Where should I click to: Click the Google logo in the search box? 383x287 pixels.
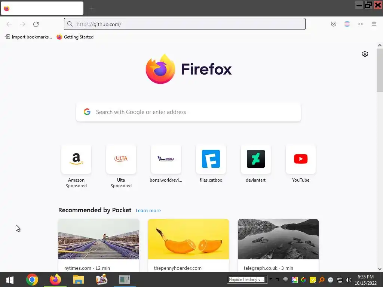(x=87, y=112)
